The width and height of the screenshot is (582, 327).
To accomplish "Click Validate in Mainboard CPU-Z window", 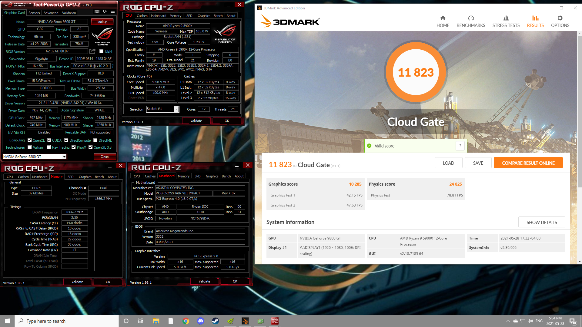I will 204,281.
